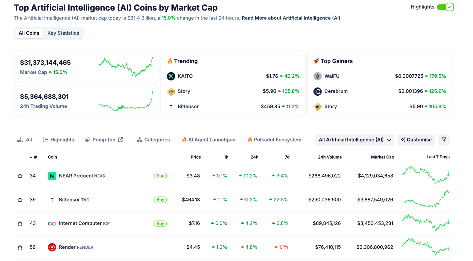
Task: Expand the Pump.fun external link
Action: tap(121, 139)
